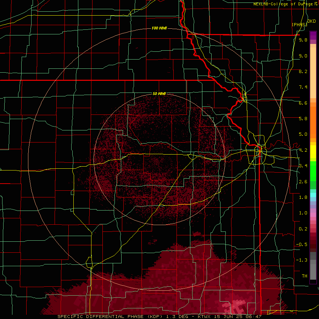Click the 7.4 legend value
The height and width of the screenshot is (319, 319).
click(303, 87)
